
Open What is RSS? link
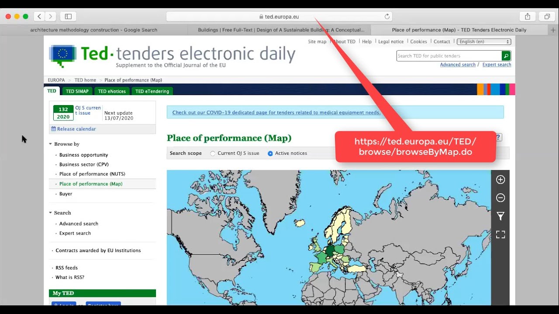tap(70, 277)
